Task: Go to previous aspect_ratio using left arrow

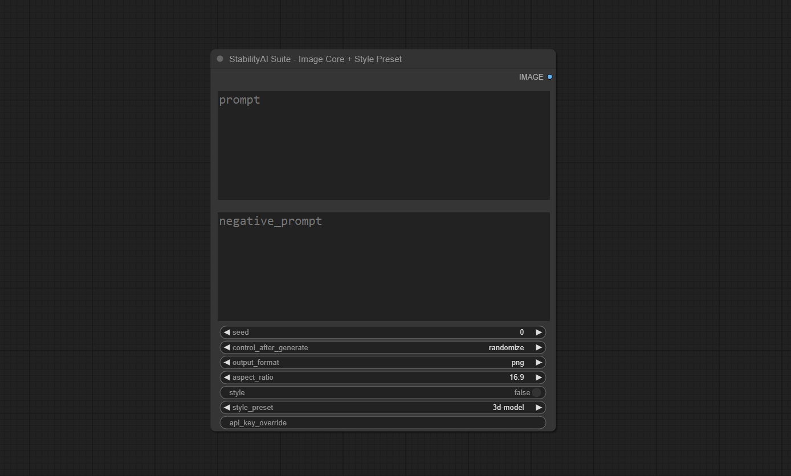Action: pos(227,377)
